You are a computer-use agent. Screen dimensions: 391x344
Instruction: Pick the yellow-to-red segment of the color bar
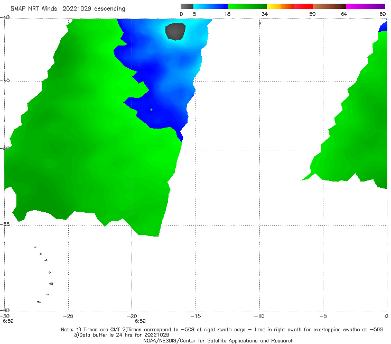tap(290, 6)
